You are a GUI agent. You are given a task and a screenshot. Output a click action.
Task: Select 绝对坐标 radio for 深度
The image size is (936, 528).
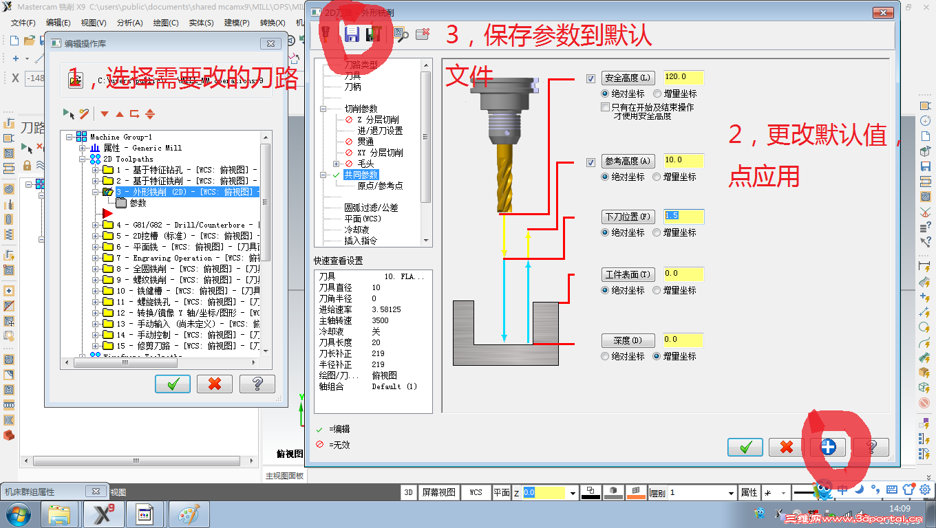tap(605, 356)
